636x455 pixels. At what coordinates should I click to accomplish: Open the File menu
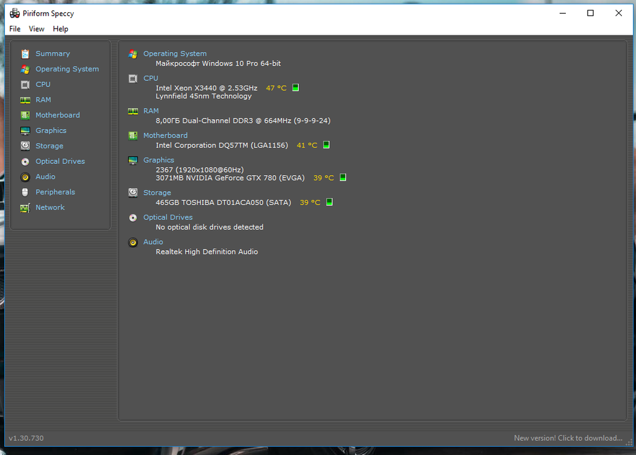(x=15, y=29)
